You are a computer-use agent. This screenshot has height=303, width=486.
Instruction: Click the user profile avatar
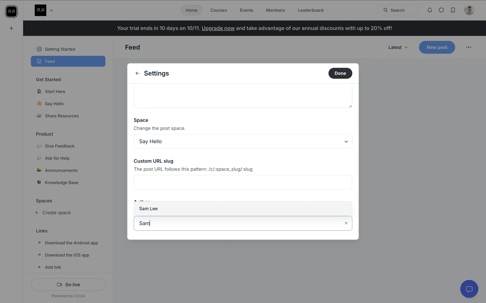[x=469, y=10]
